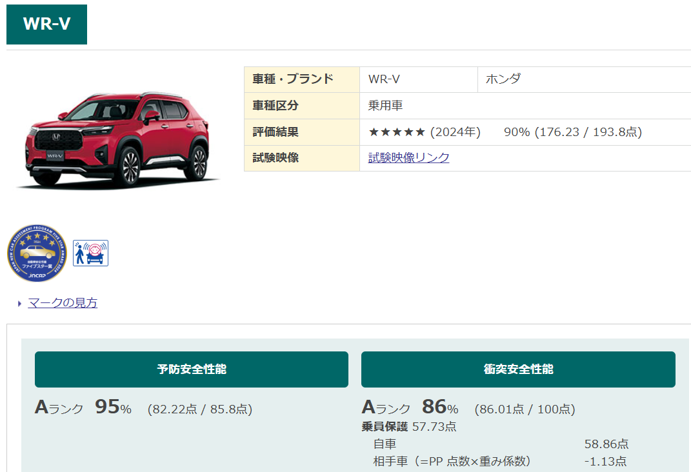This screenshot has width=691, height=472.
Task: Click the 90% (176.23 / 193.8点) score
Action: [x=573, y=132]
